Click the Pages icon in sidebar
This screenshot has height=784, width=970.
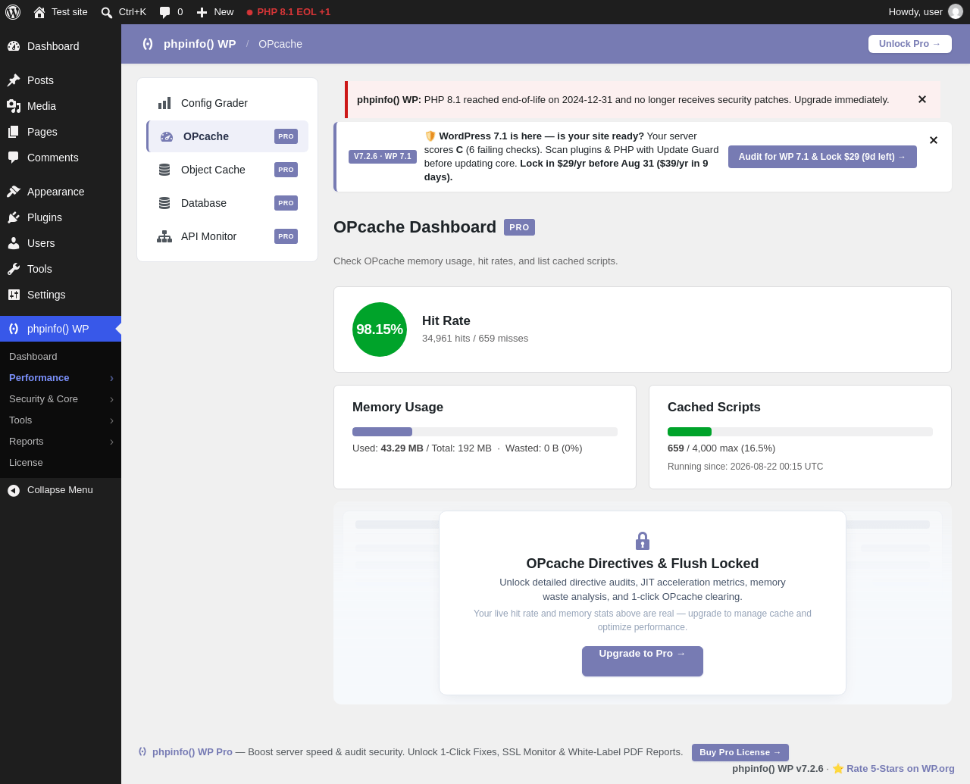coord(14,132)
